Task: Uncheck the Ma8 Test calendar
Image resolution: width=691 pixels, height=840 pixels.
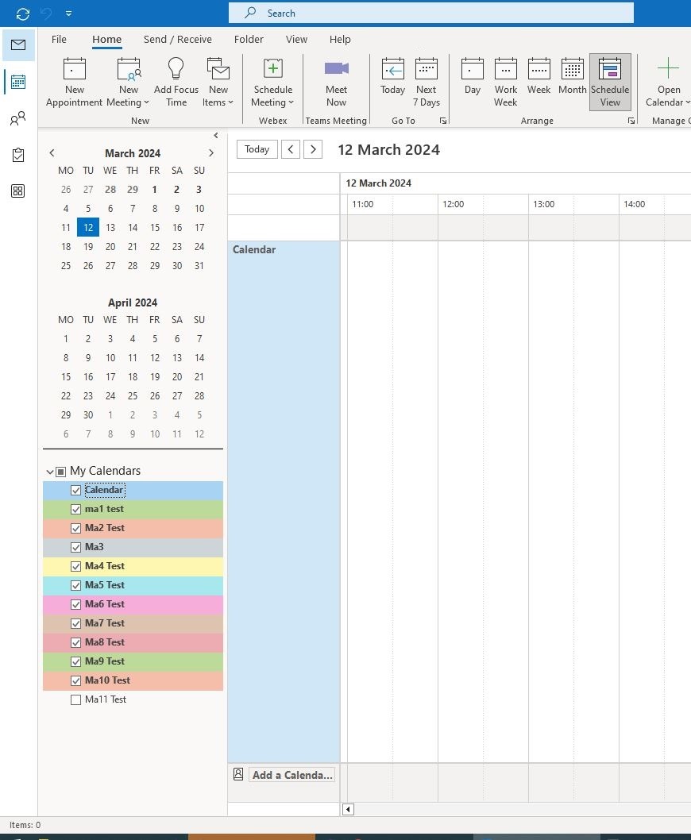Action: pyautogui.click(x=75, y=642)
